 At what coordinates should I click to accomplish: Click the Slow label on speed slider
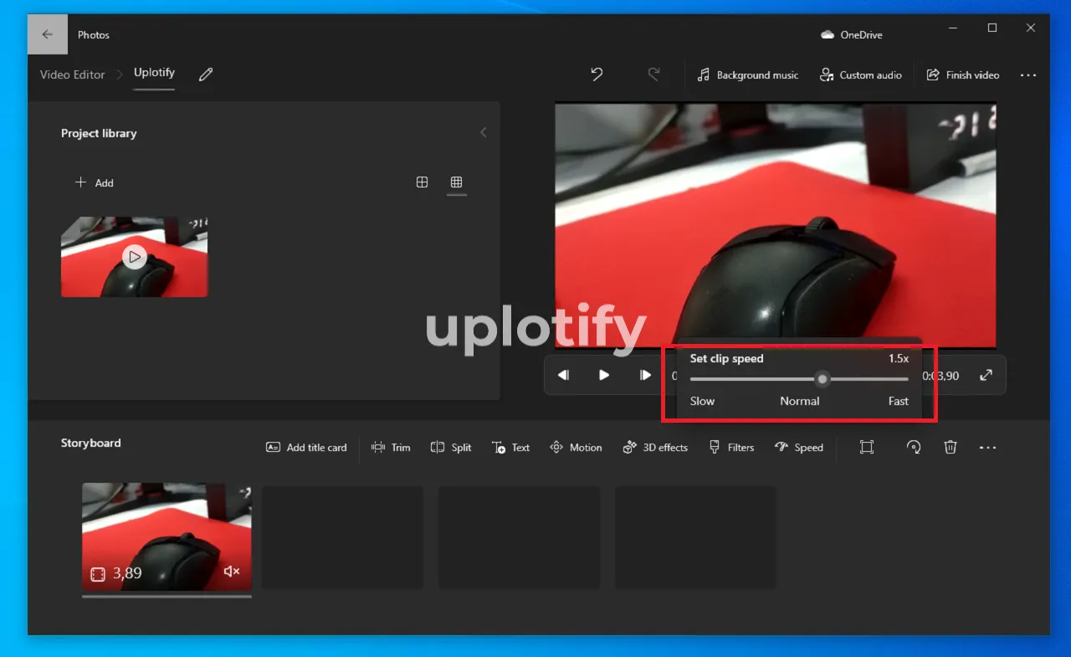pyautogui.click(x=702, y=401)
